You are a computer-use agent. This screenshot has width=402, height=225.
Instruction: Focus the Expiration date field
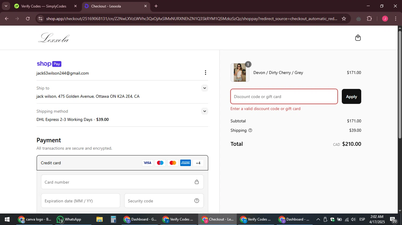(x=80, y=201)
